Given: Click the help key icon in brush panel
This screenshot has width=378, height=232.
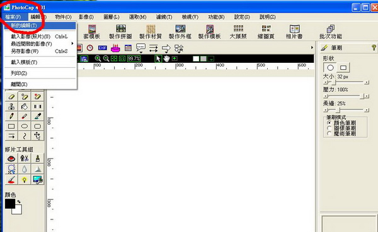Looking at the screenshot, I should click(x=374, y=48).
